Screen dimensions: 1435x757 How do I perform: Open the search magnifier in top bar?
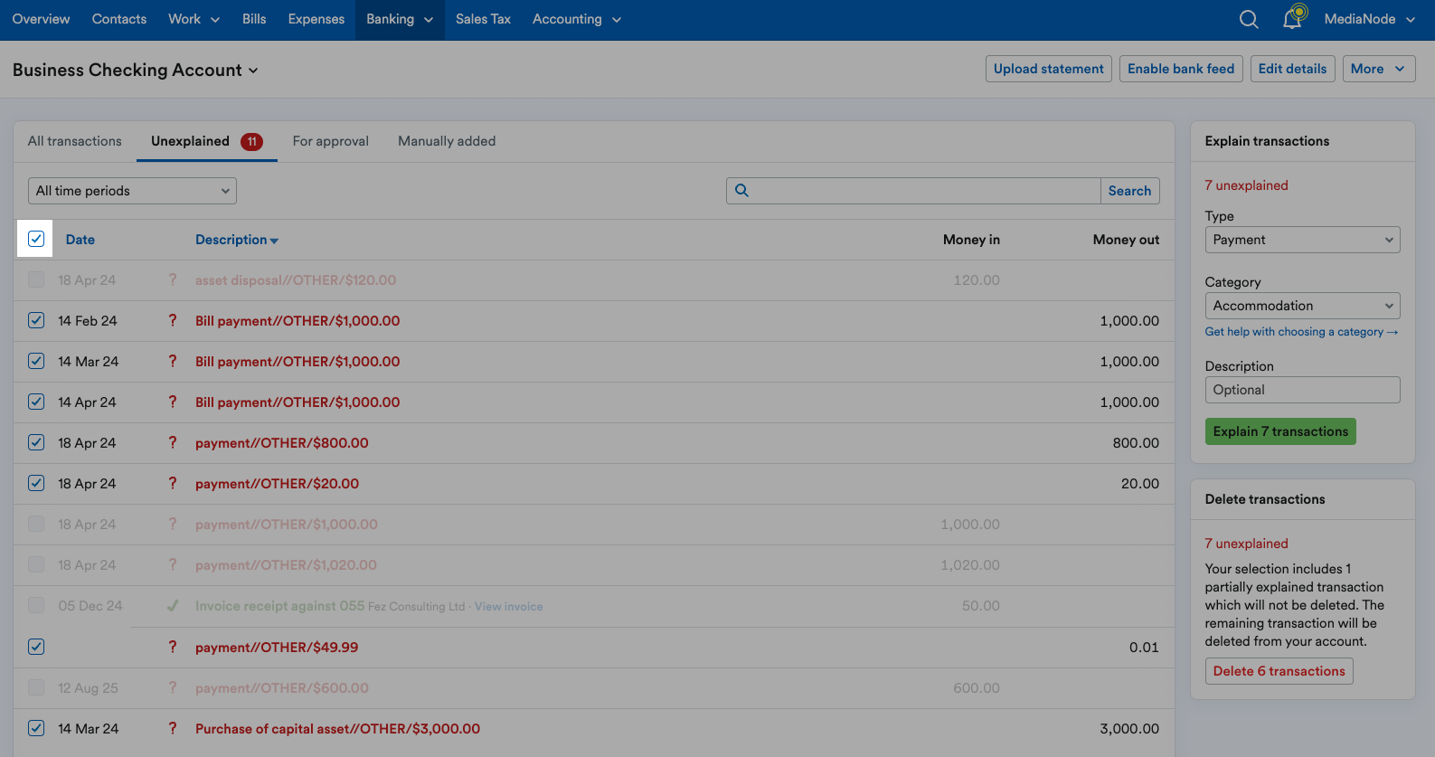click(x=1249, y=19)
